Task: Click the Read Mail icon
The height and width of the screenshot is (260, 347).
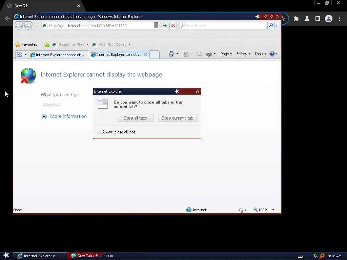Action: point(199,54)
